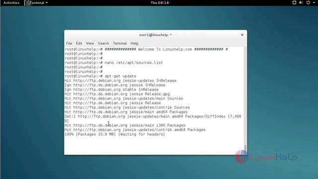The image size is (318, 179).
Task: Click line 'Ign http://ftp.de.debian.org jessie InRelease'
Action: pyautogui.click(x=115, y=85)
